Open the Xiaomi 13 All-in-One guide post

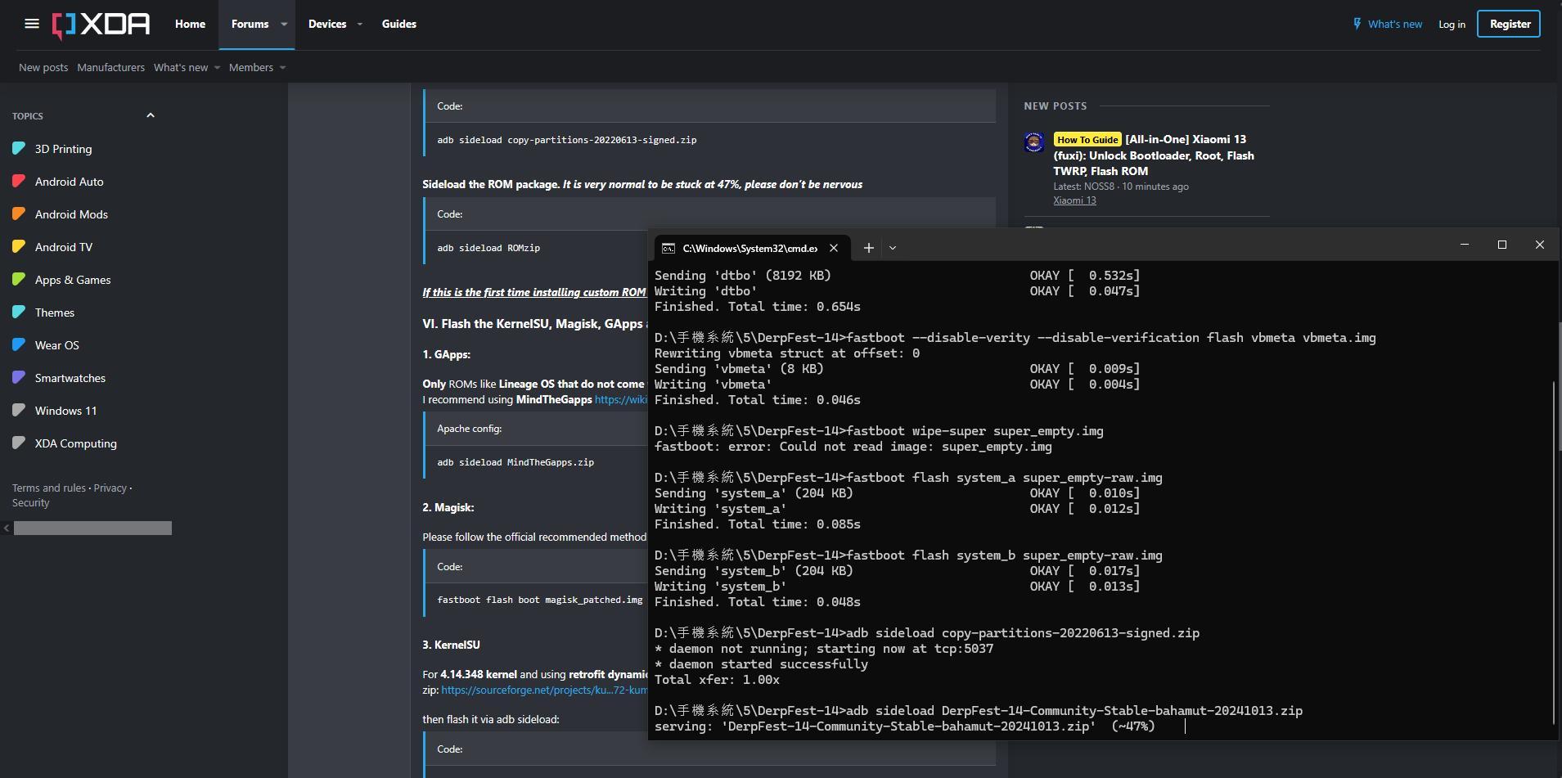click(1154, 155)
